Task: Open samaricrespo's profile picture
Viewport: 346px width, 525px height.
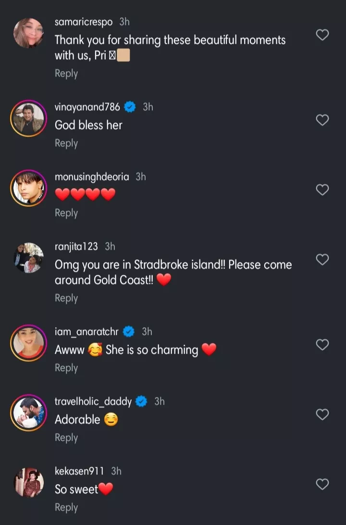Action: pyautogui.click(x=28, y=33)
